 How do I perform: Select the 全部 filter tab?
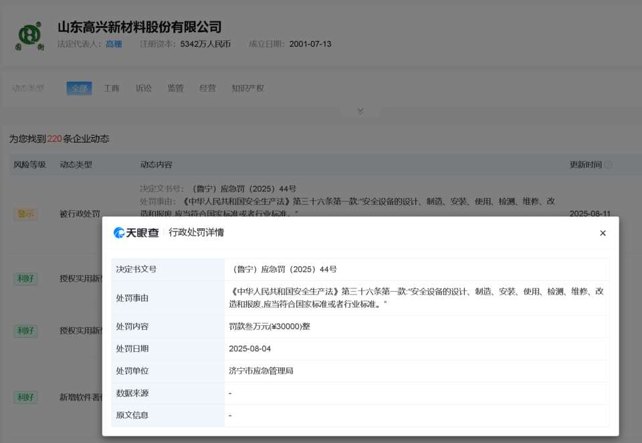point(79,88)
